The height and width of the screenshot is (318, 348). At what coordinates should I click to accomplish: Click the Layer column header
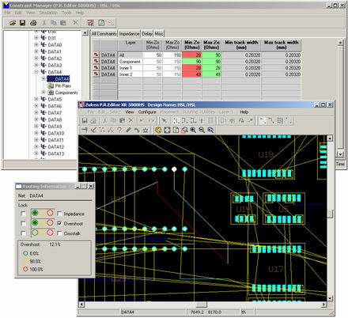click(x=130, y=45)
